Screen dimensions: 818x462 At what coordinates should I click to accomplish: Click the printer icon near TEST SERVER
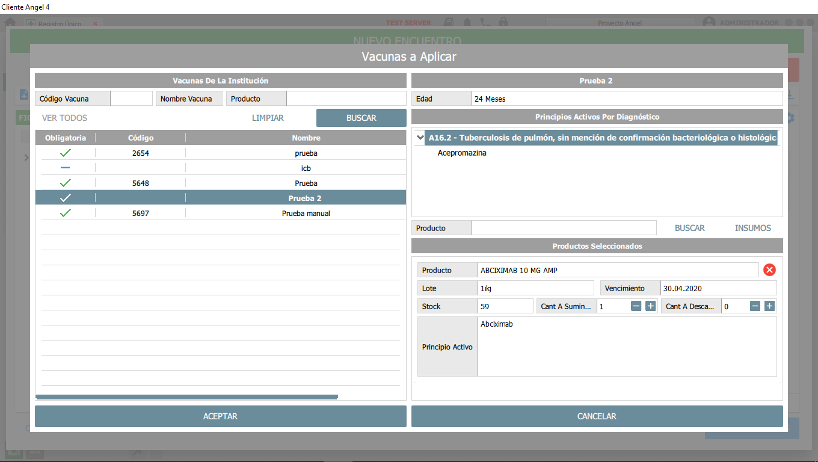[x=447, y=22]
